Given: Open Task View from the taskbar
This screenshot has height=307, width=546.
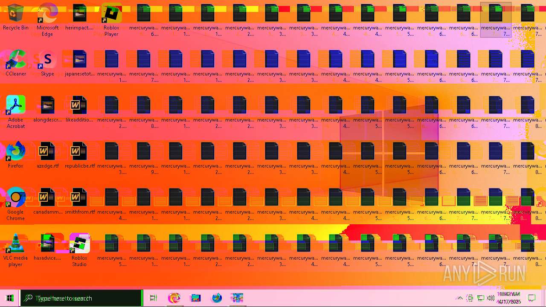Looking at the screenshot, I should [153, 298].
